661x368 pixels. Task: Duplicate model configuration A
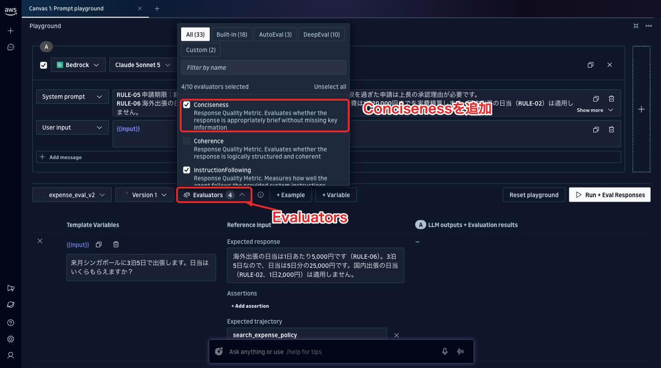pos(591,65)
